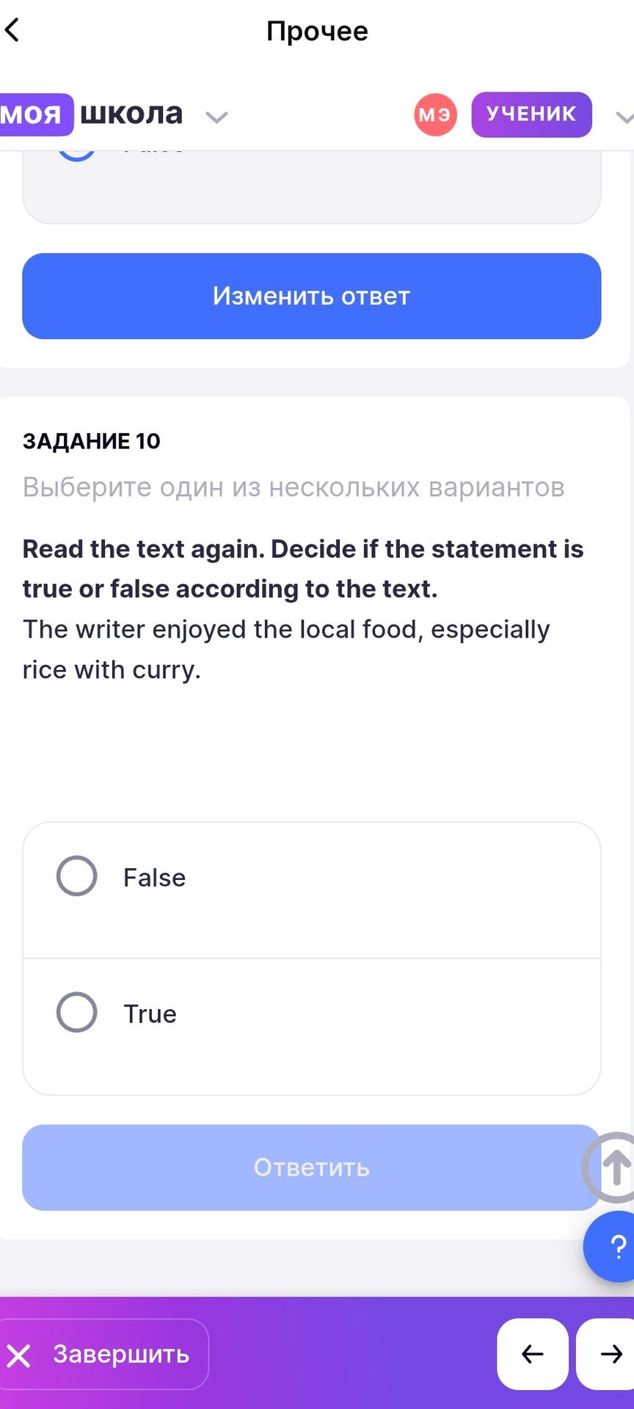The height and width of the screenshot is (1409, 634).
Task: Click the scroll-to-top arrow circle icon
Action: tap(612, 1167)
